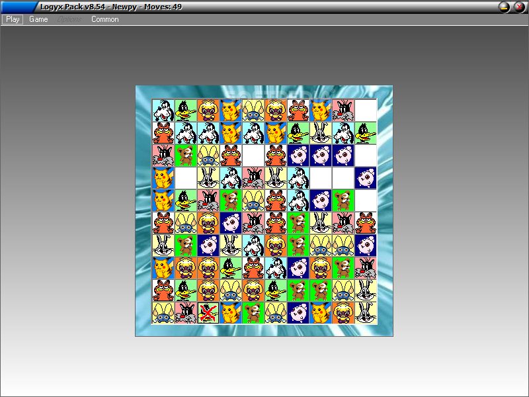
Task: Choose the Garfield tile in the fifth row
Action: point(276,200)
